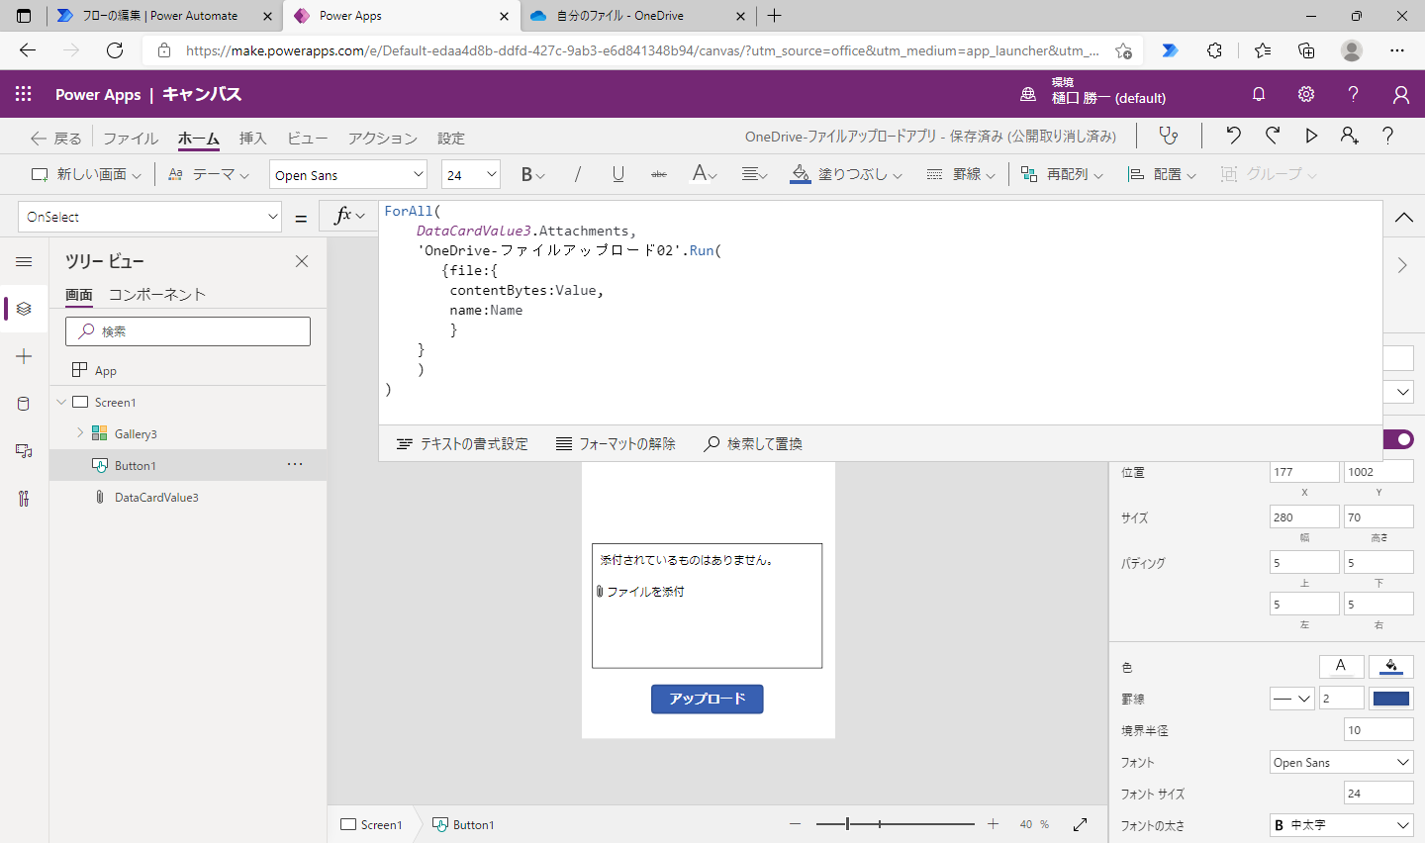Open Open Sans font dropdown in toolbar
Viewport: 1425px width, 843px height.
[348, 174]
